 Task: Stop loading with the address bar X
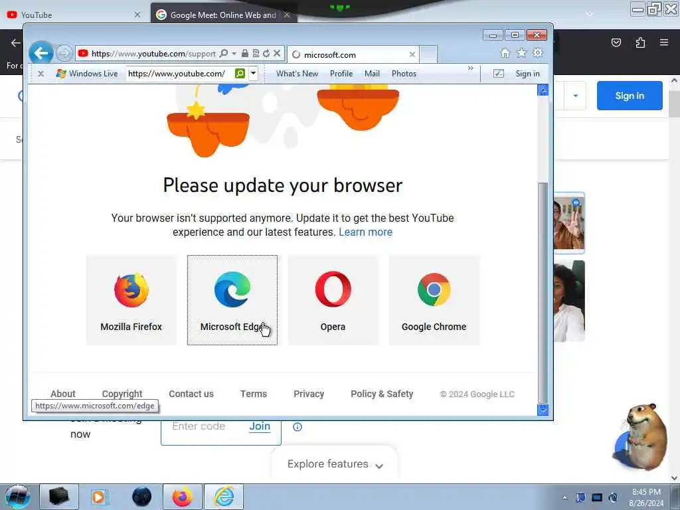(x=277, y=53)
